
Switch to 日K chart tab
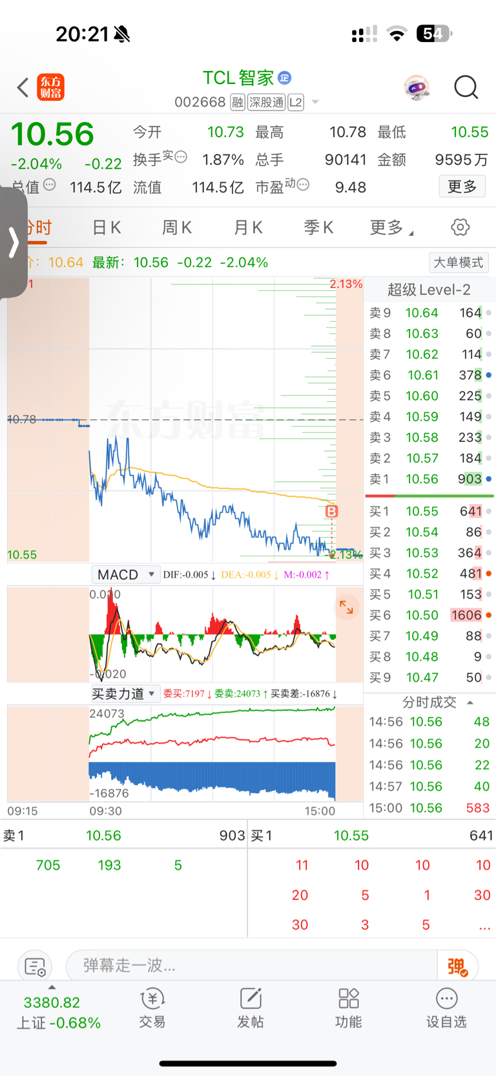point(107,227)
